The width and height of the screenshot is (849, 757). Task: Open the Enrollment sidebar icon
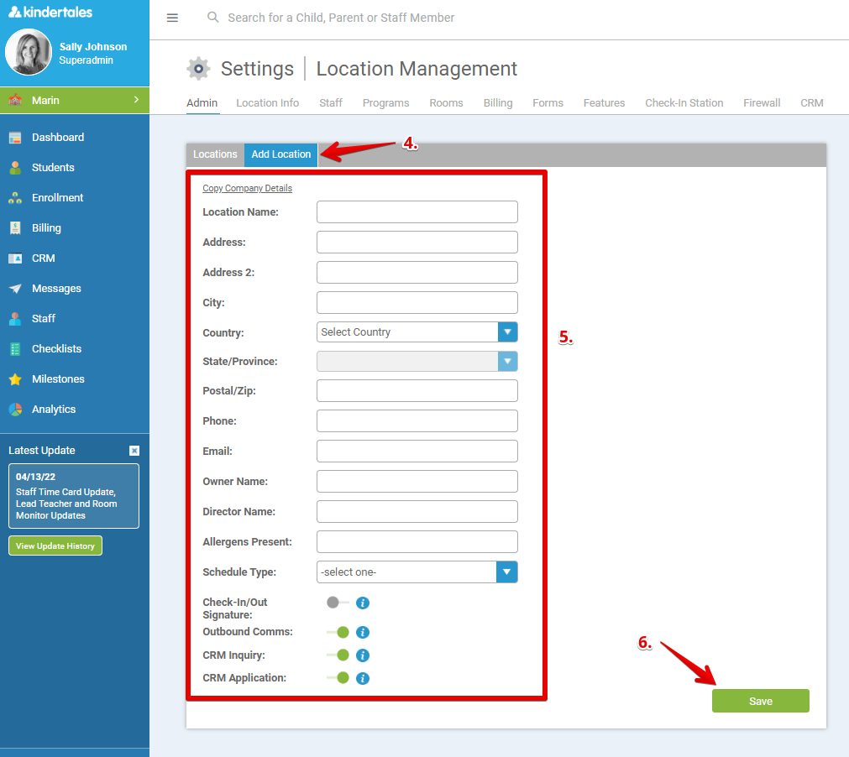pyautogui.click(x=15, y=198)
